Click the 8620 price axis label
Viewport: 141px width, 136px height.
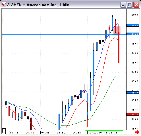point(135,100)
